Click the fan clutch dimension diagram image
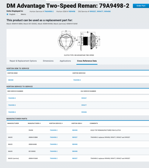 pos(79,41)
